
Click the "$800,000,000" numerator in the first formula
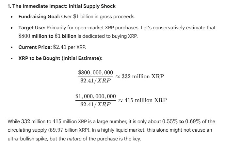click(95, 72)
